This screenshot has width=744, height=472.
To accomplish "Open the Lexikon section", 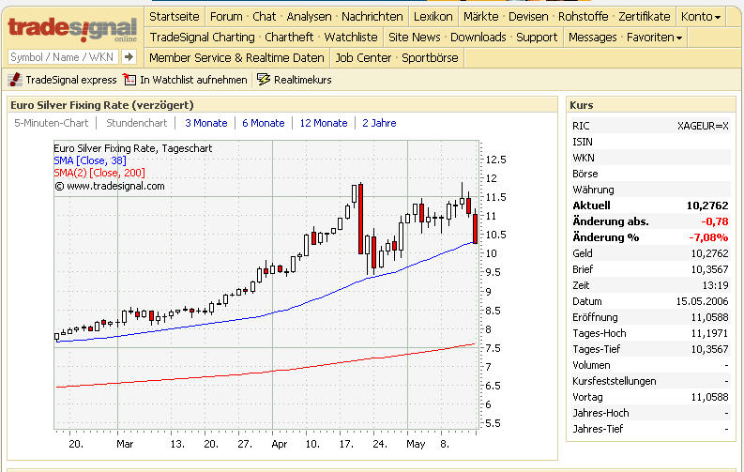I will [433, 16].
